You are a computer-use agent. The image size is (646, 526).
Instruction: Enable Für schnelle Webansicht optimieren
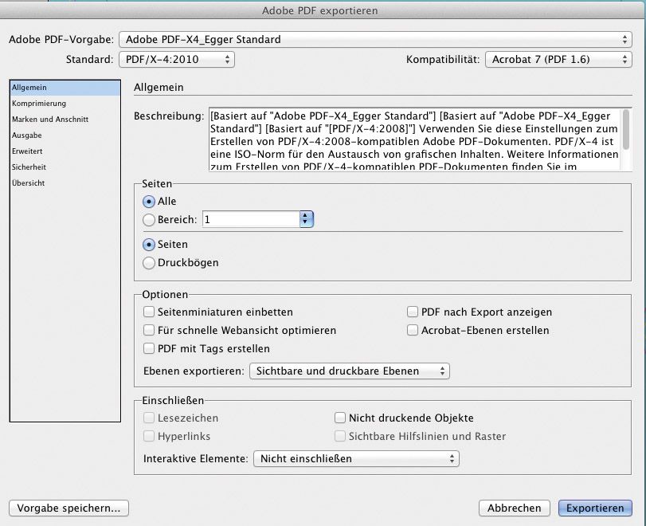pos(149,330)
